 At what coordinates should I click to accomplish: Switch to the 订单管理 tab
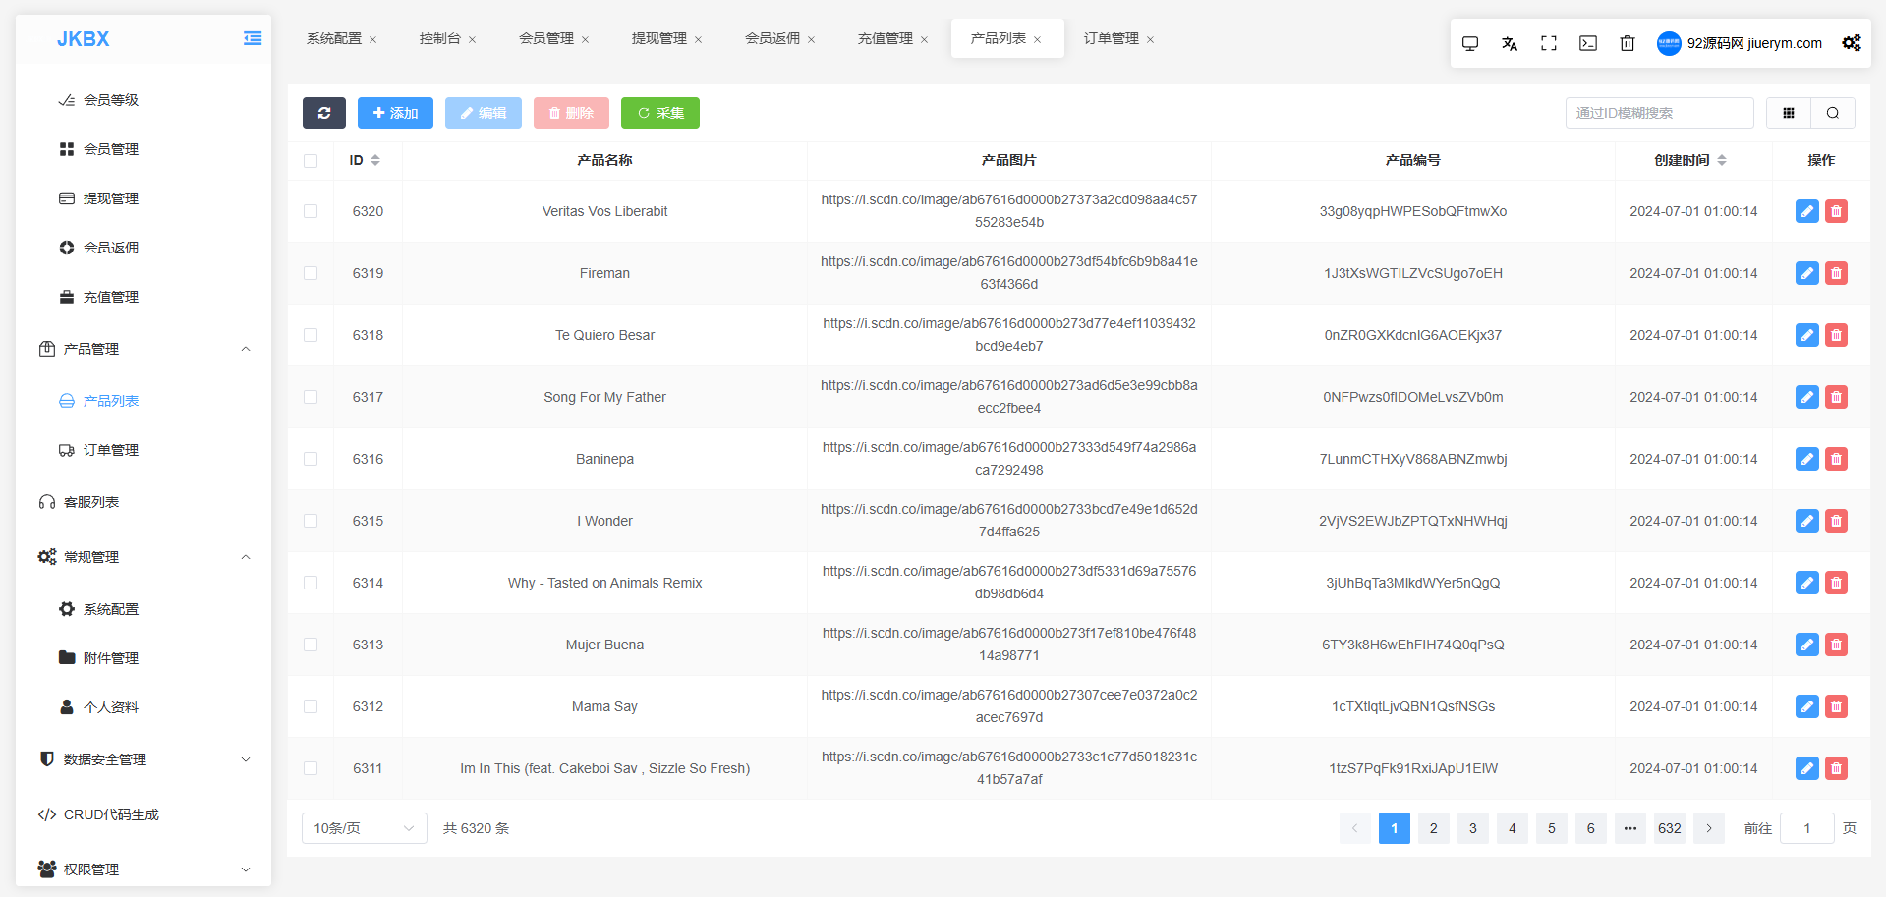pyautogui.click(x=1112, y=38)
